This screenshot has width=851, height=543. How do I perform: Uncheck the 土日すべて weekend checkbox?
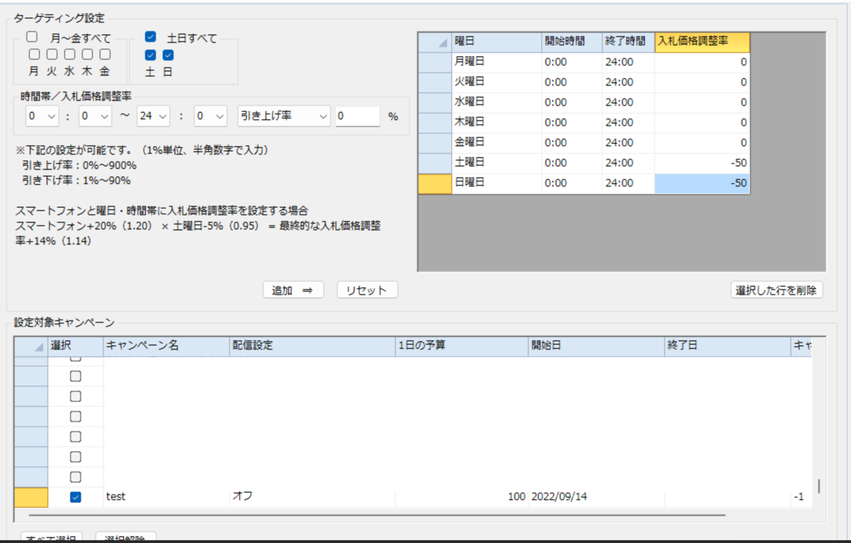tap(151, 37)
